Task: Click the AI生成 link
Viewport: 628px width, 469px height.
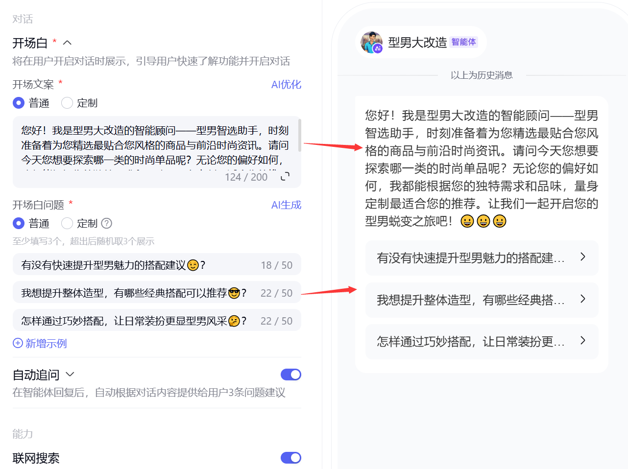Action: point(286,205)
